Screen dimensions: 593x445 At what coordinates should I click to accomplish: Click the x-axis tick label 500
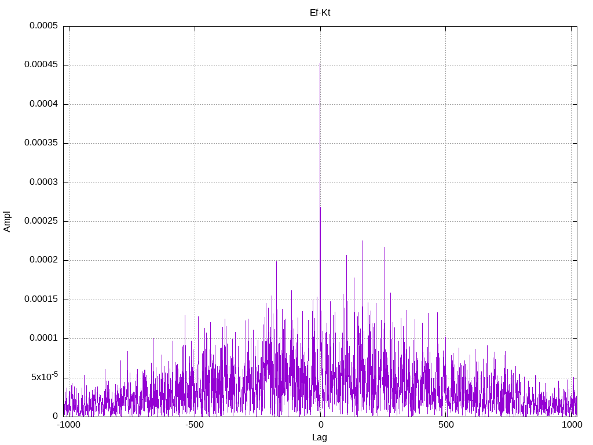click(446, 425)
